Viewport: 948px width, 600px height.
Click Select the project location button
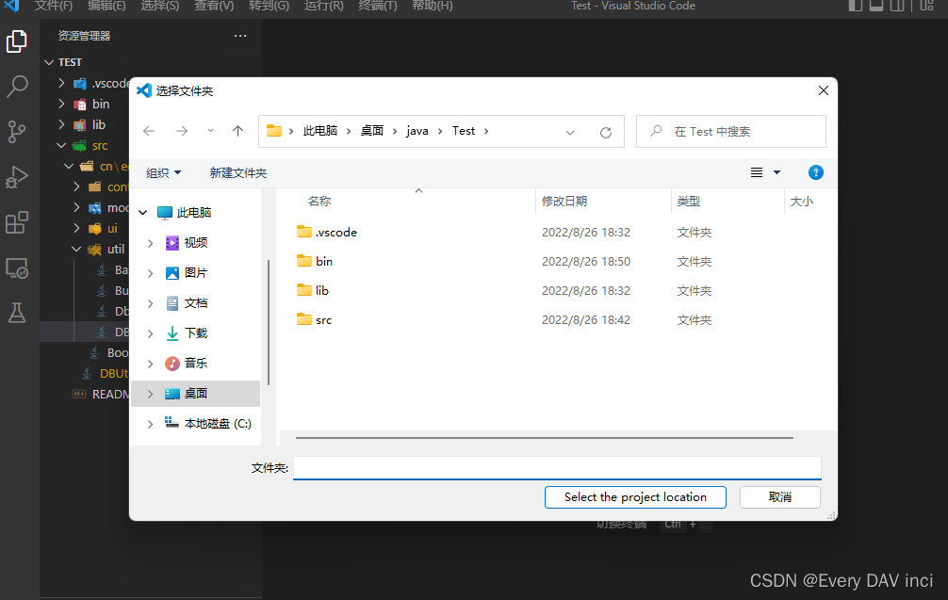[635, 497]
